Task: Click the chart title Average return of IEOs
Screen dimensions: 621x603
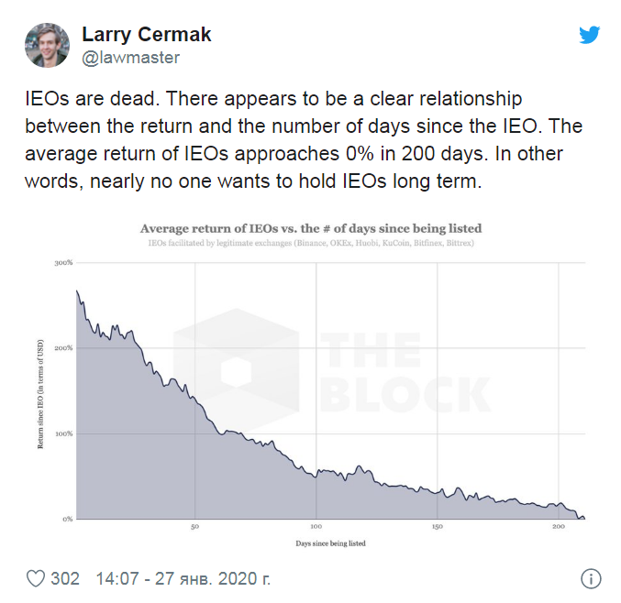Action: coord(311,228)
